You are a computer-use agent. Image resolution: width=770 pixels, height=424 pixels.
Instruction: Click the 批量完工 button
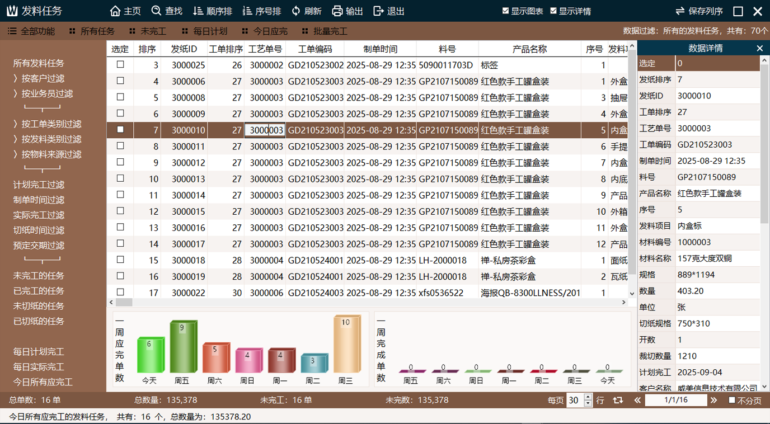click(x=329, y=31)
